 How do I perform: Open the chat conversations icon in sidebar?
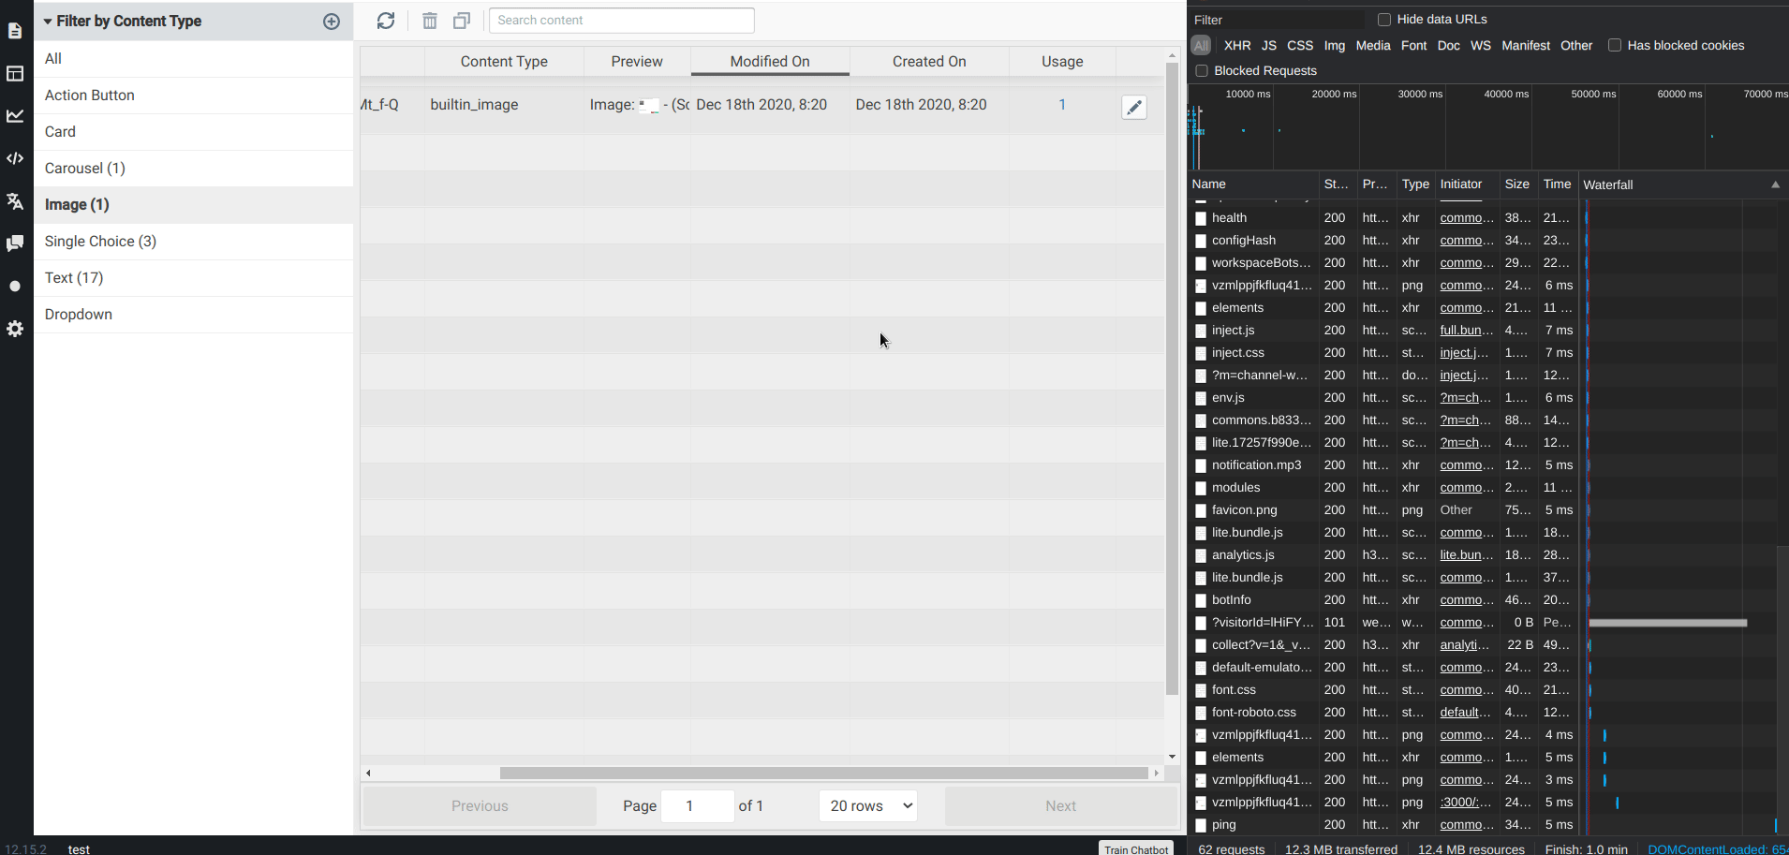(x=15, y=243)
